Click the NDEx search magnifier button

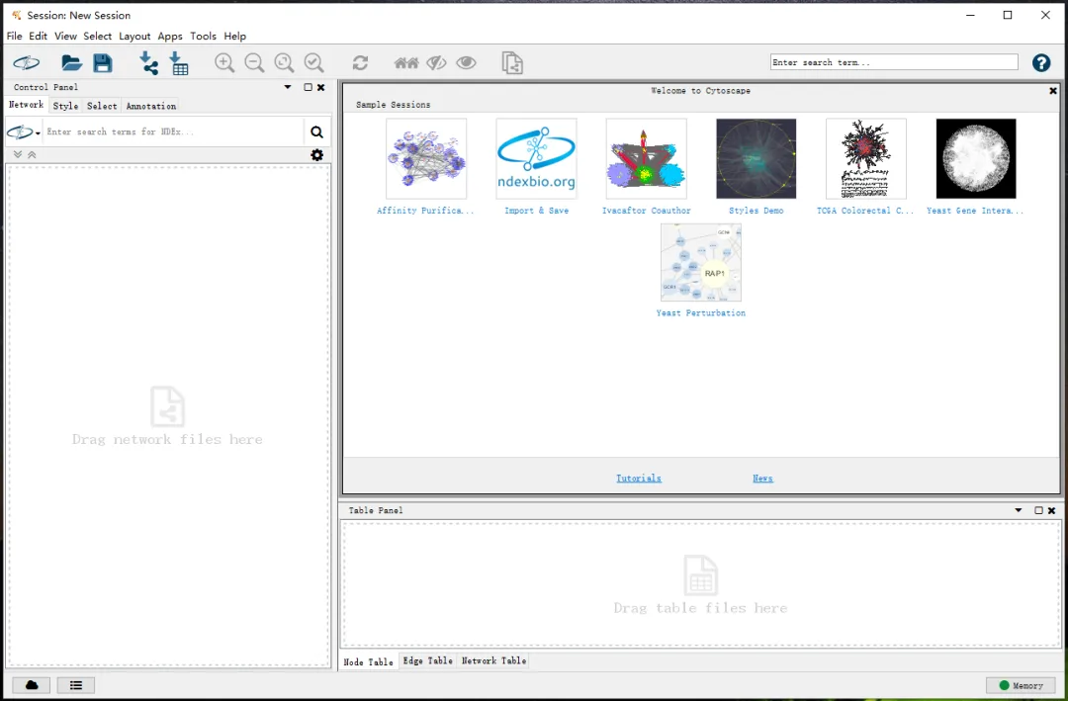(x=316, y=132)
